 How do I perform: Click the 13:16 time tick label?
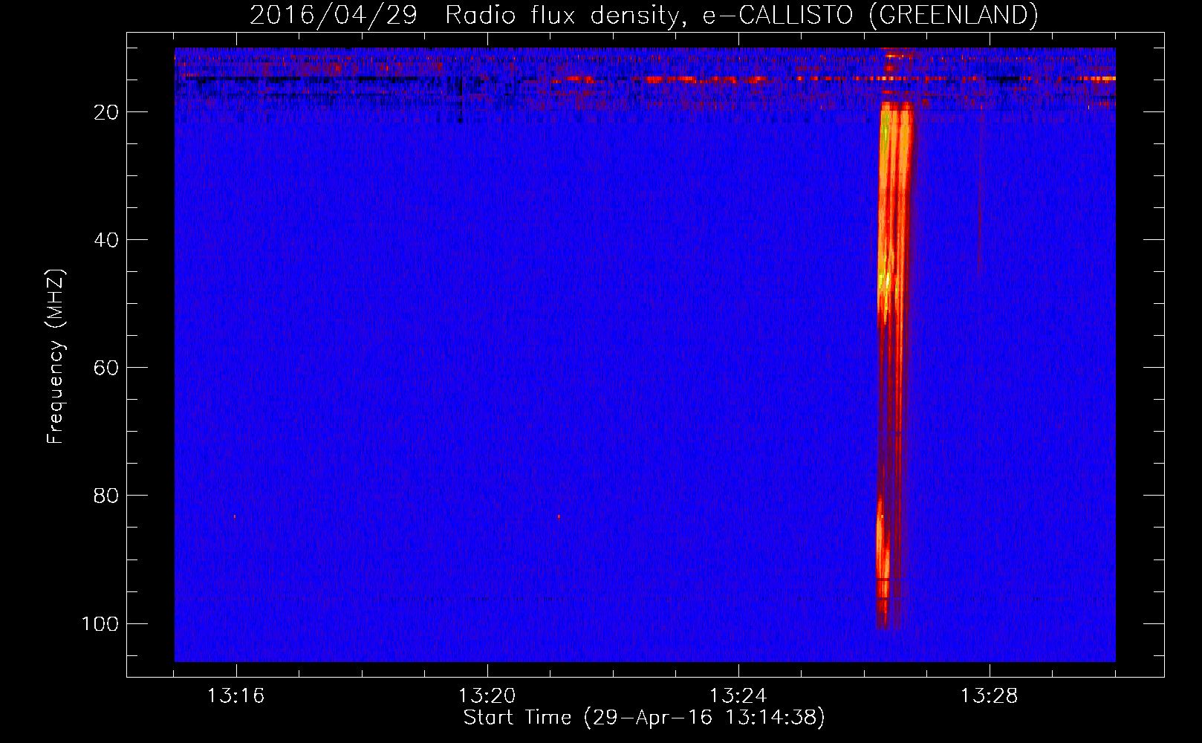coord(235,696)
